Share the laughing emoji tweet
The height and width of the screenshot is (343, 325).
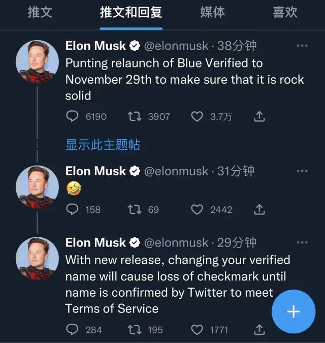point(259,209)
